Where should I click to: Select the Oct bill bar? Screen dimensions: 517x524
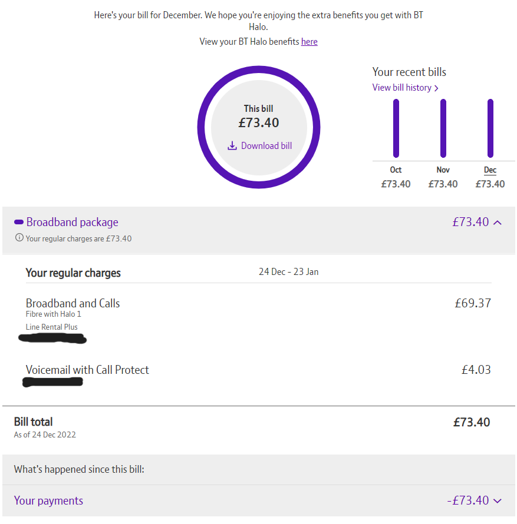click(396, 128)
